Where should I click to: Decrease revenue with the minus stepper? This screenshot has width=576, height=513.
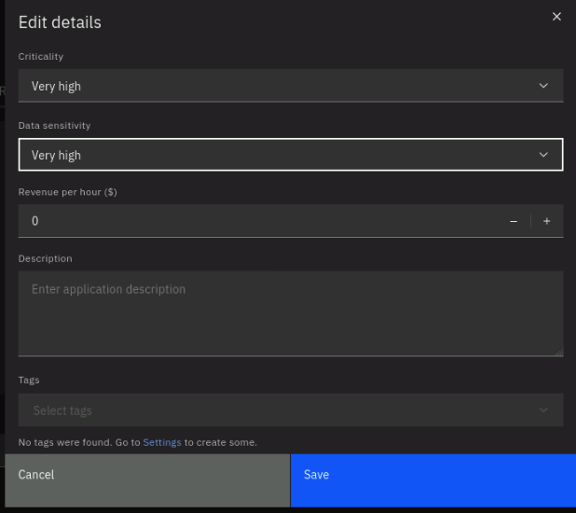pyautogui.click(x=514, y=221)
